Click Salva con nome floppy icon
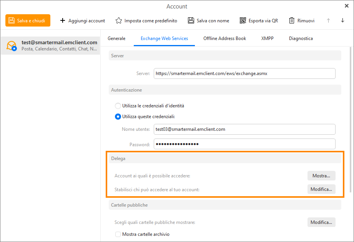The image size is (354, 242). tap(191, 20)
